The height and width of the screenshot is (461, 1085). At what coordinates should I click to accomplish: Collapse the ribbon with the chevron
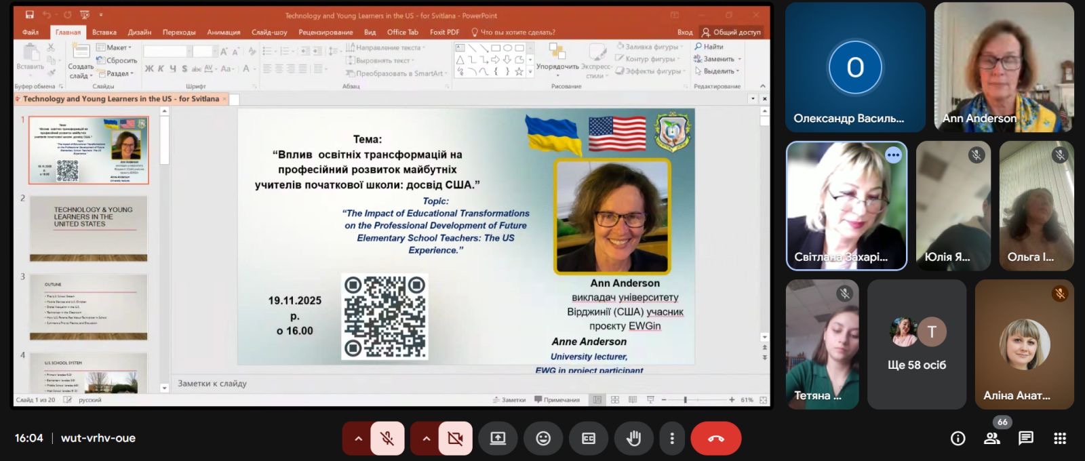(763, 86)
